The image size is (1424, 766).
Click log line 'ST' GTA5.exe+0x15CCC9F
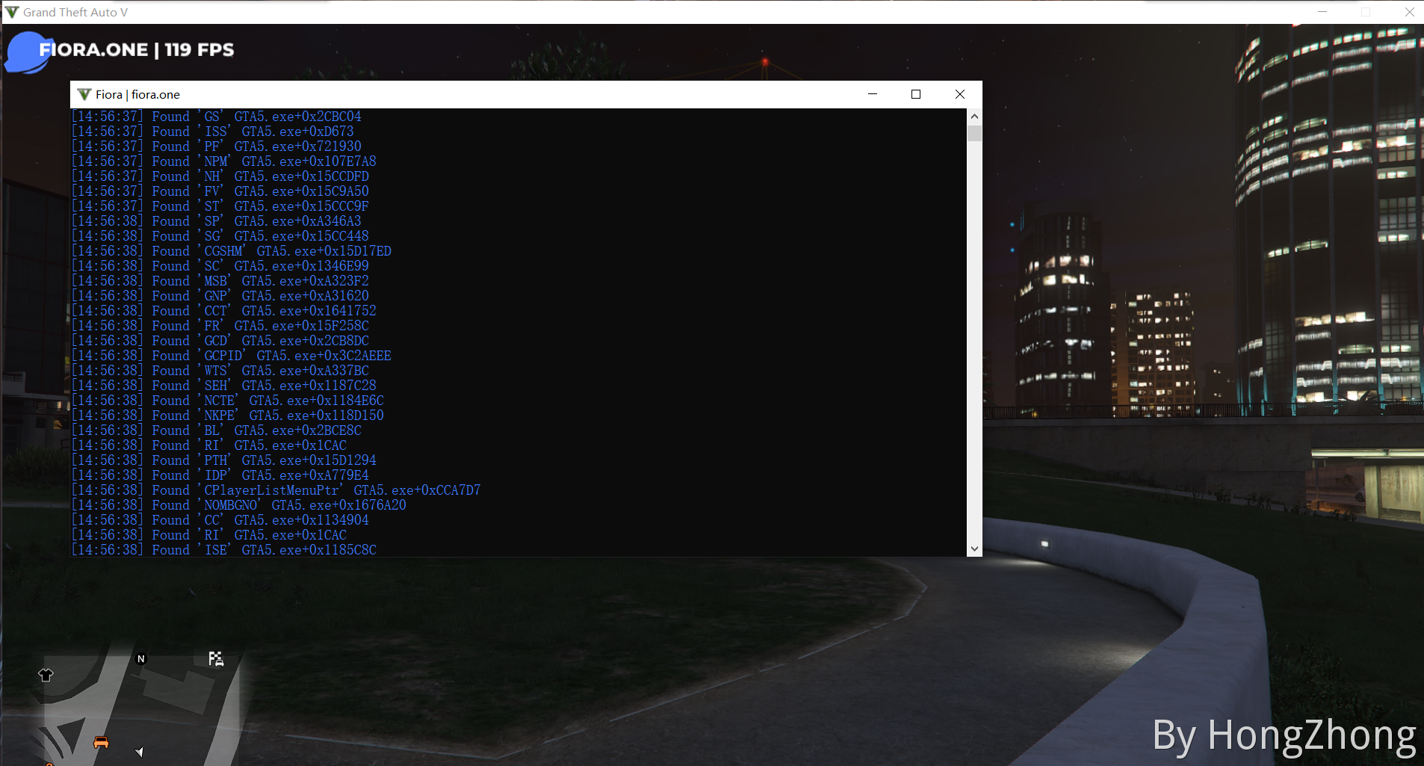(x=220, y=206)
